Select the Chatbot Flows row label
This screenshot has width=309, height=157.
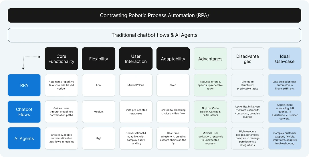24,112
